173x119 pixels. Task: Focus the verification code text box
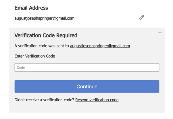click(x=87, y=68)
